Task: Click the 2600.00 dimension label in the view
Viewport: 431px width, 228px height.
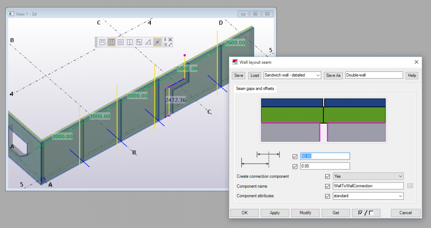Action: pyautogui.click(x=235, y=43)
